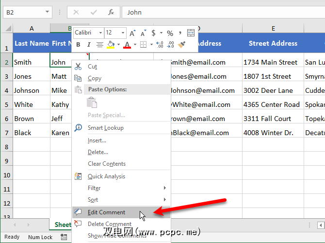
Task: Choose Delete... from context menu
Action: coord(121,152)
